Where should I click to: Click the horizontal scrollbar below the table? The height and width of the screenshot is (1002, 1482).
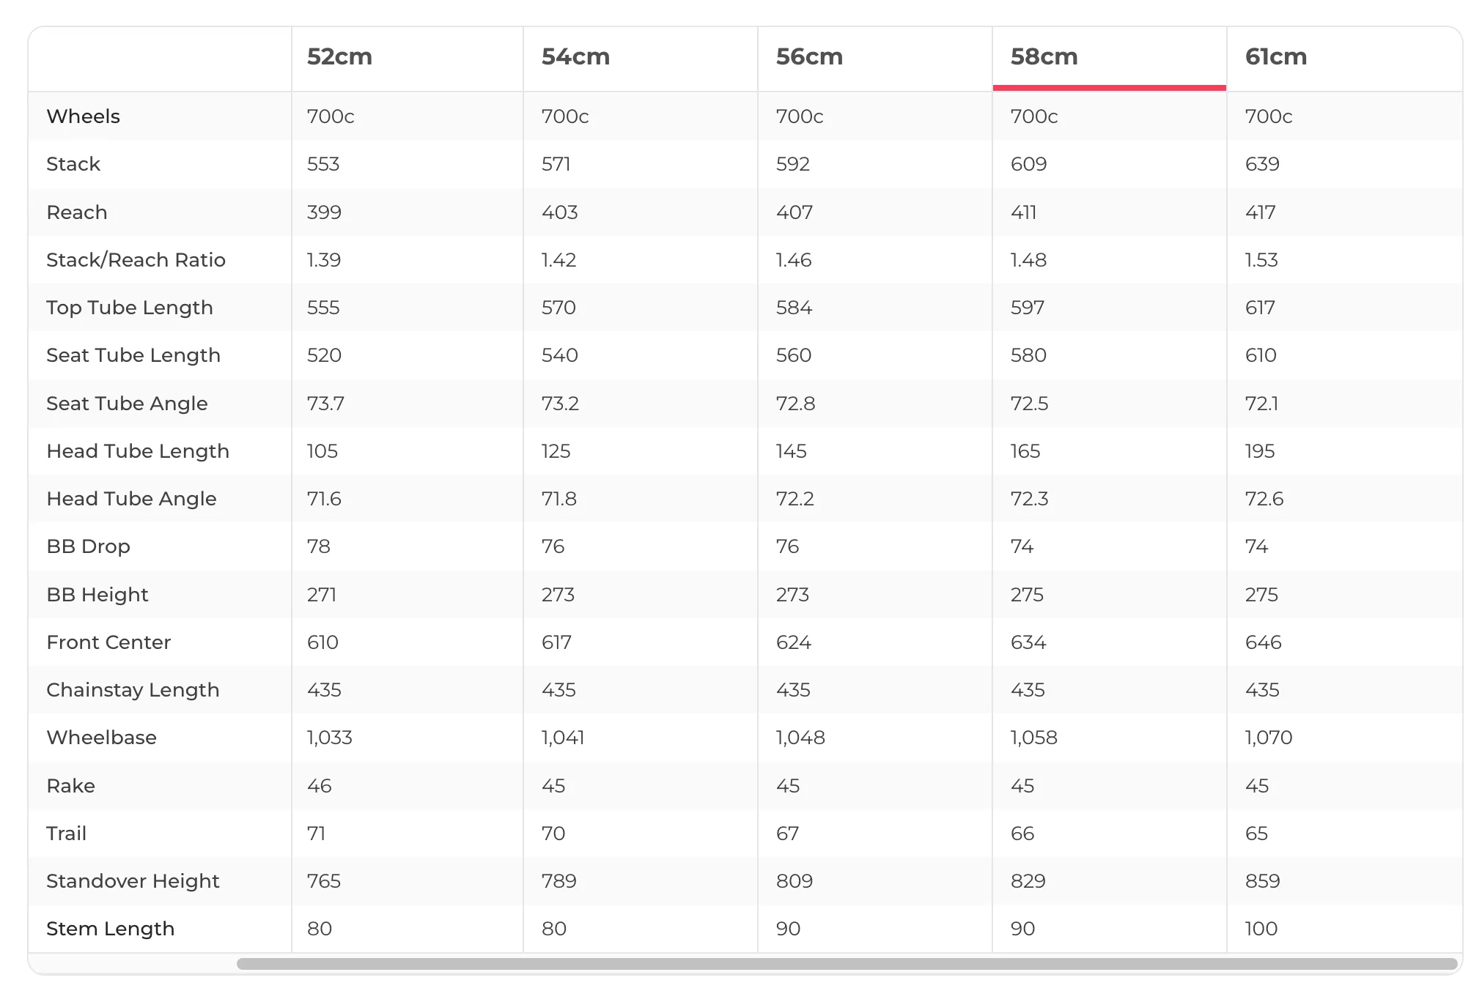(847, 964)
